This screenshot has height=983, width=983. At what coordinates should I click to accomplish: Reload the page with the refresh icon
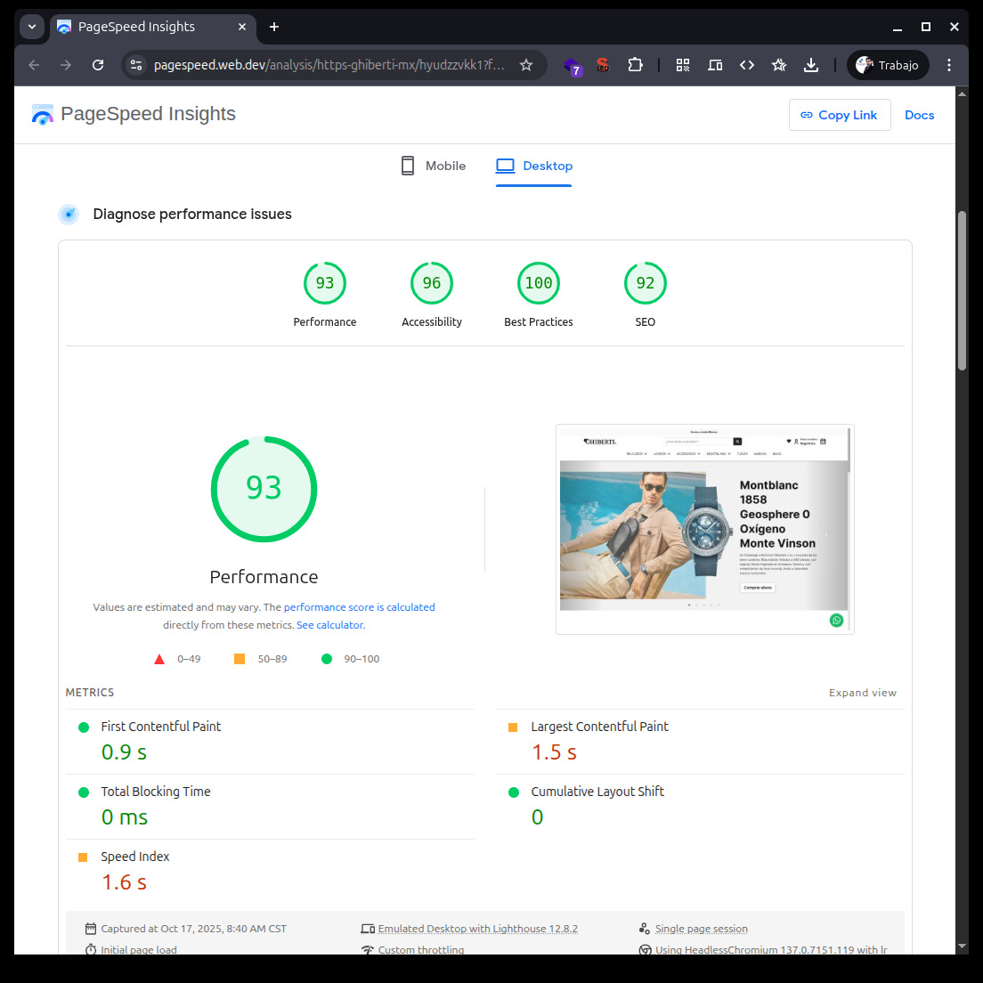coord(98,65)
